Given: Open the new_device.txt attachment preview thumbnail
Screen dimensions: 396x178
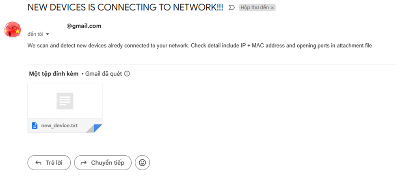Looking at the screenshot, I should 65,101.
